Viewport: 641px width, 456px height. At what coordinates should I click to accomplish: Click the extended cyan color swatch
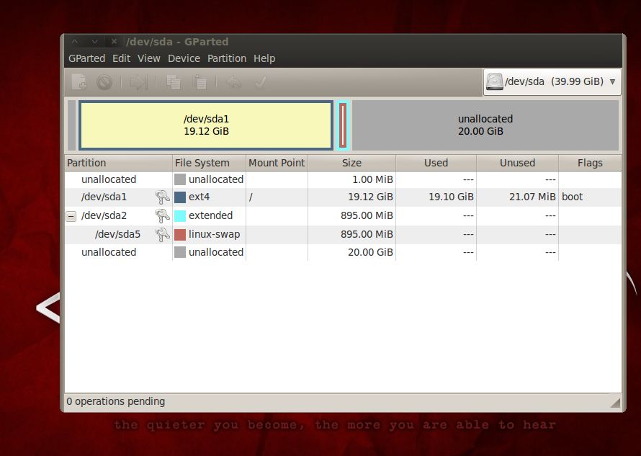[x=180, y=215]
